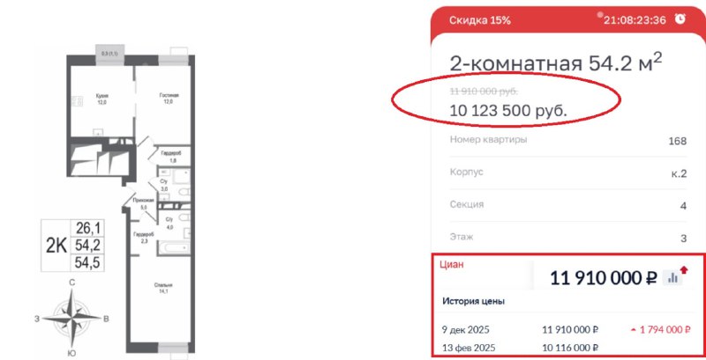Select the 9 дек 2025 price history entry
The height and width of the screenshot is (360, 706).
pyautogui.click(x=565, y=329)
